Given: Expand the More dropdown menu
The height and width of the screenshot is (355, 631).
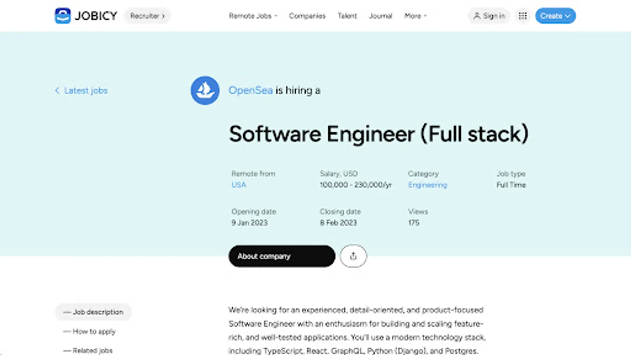Looking at the screenshot, I should click(415, 16).
